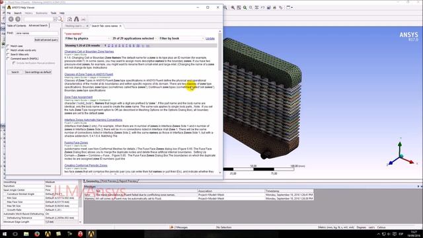Viewport: 423px width, 238px height.
Task: Click the zoom icon left of the Meshing toolbar separator
Action: [225, 7]
